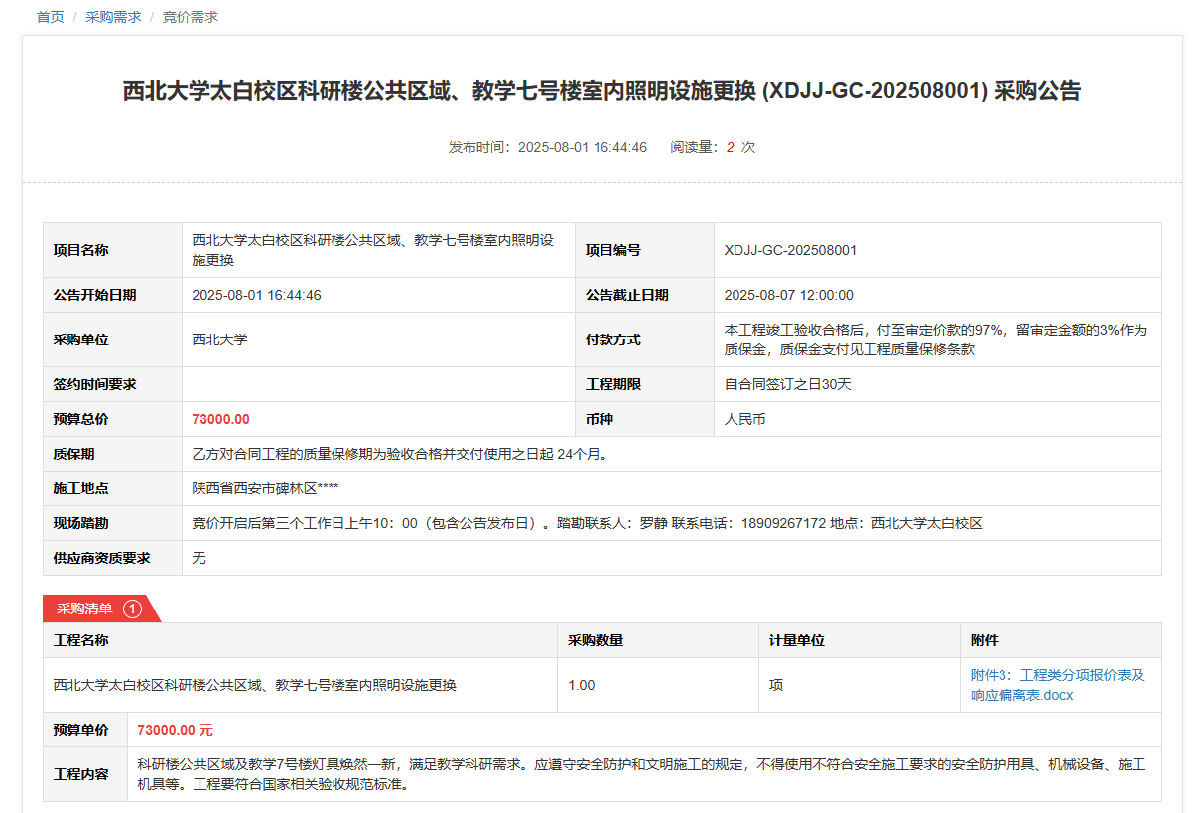Click the circled number 1 badge
The height and width of the screenshot is (813, 1203).
(x=132, y=609)
